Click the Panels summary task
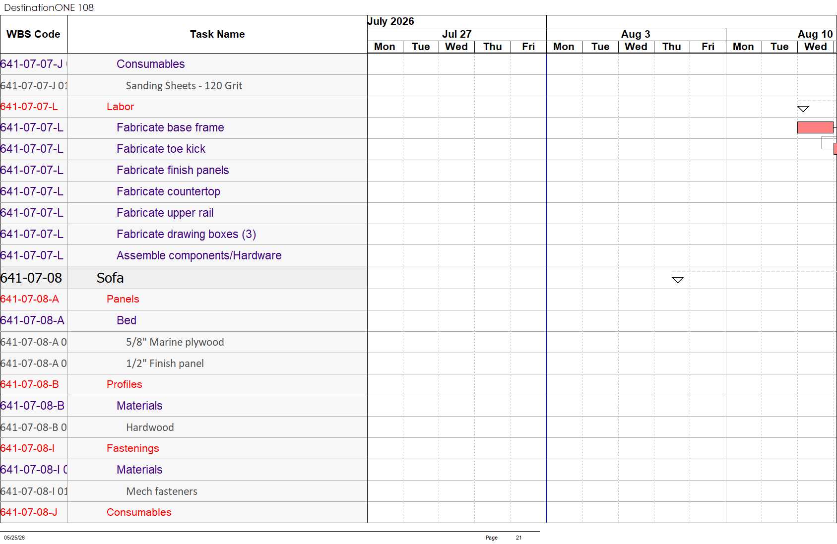Screen dimensions: 837x544 (123, 299)
